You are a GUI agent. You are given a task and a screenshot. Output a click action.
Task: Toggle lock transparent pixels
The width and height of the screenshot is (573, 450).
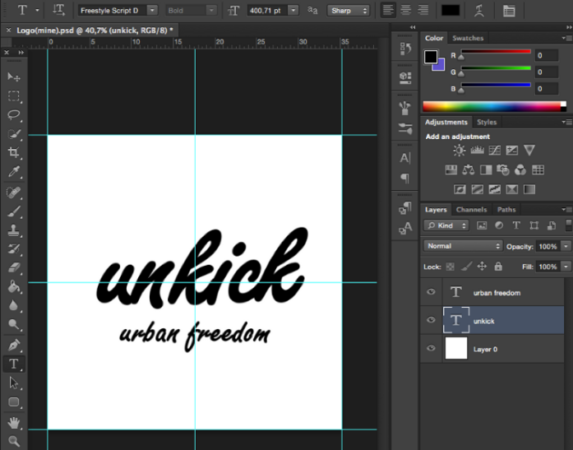(451, 267)
